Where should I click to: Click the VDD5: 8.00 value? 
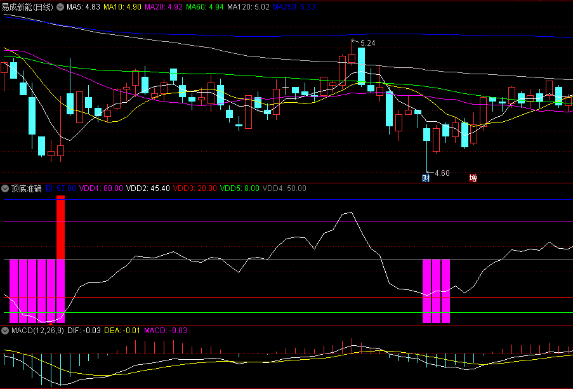(239, 188)
